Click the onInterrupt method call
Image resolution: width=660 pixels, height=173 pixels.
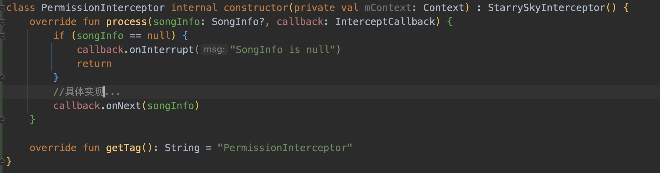pyautogui.click(x=162, y=50)
